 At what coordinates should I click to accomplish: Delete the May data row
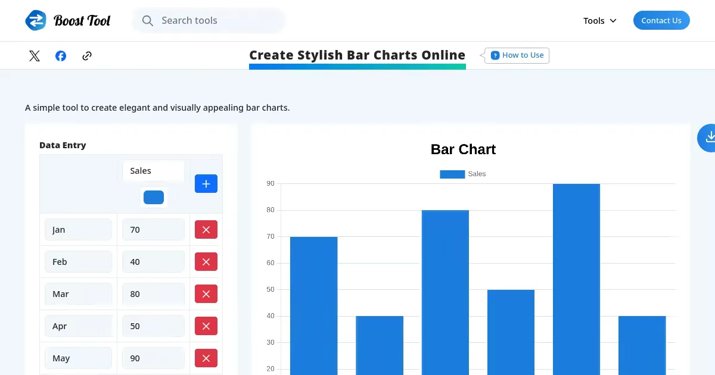point(206,358)
